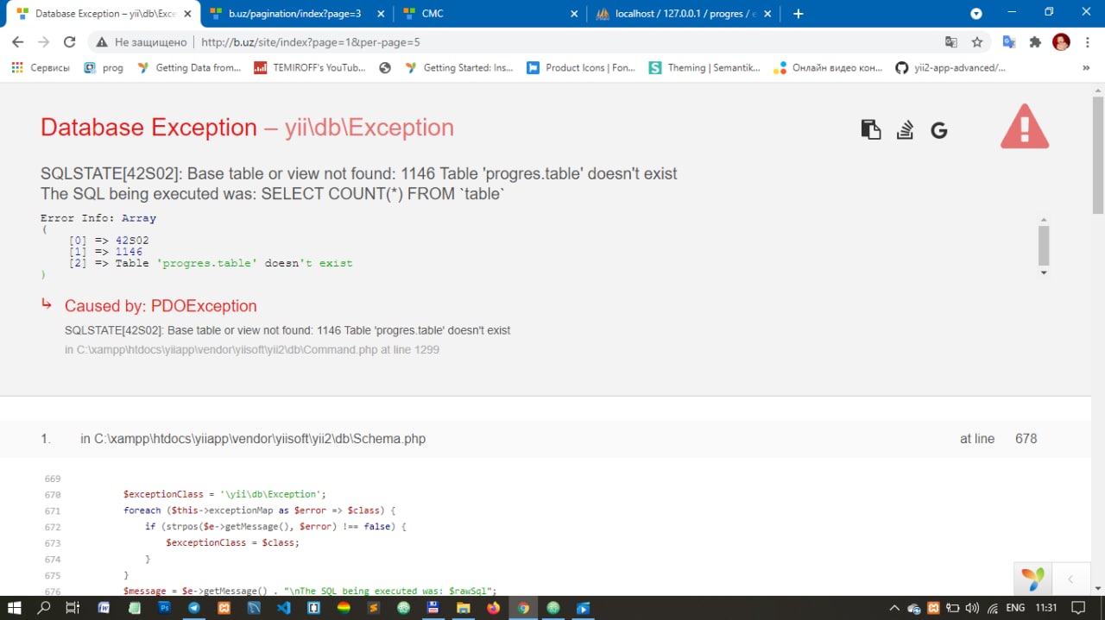Open the Windows Start menu
Viewport: 1105px width, 620px height.
click(15, 608)
